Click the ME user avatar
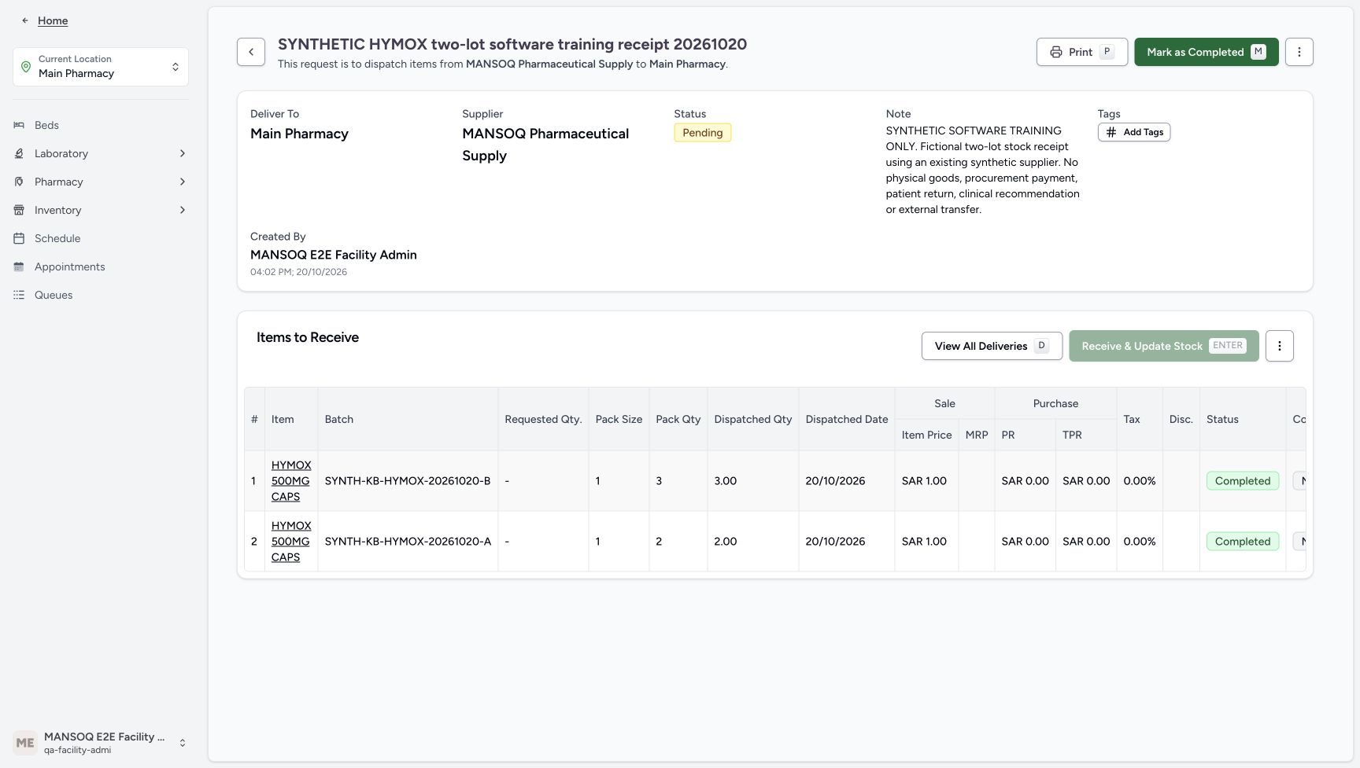 [x=25, y=743]
